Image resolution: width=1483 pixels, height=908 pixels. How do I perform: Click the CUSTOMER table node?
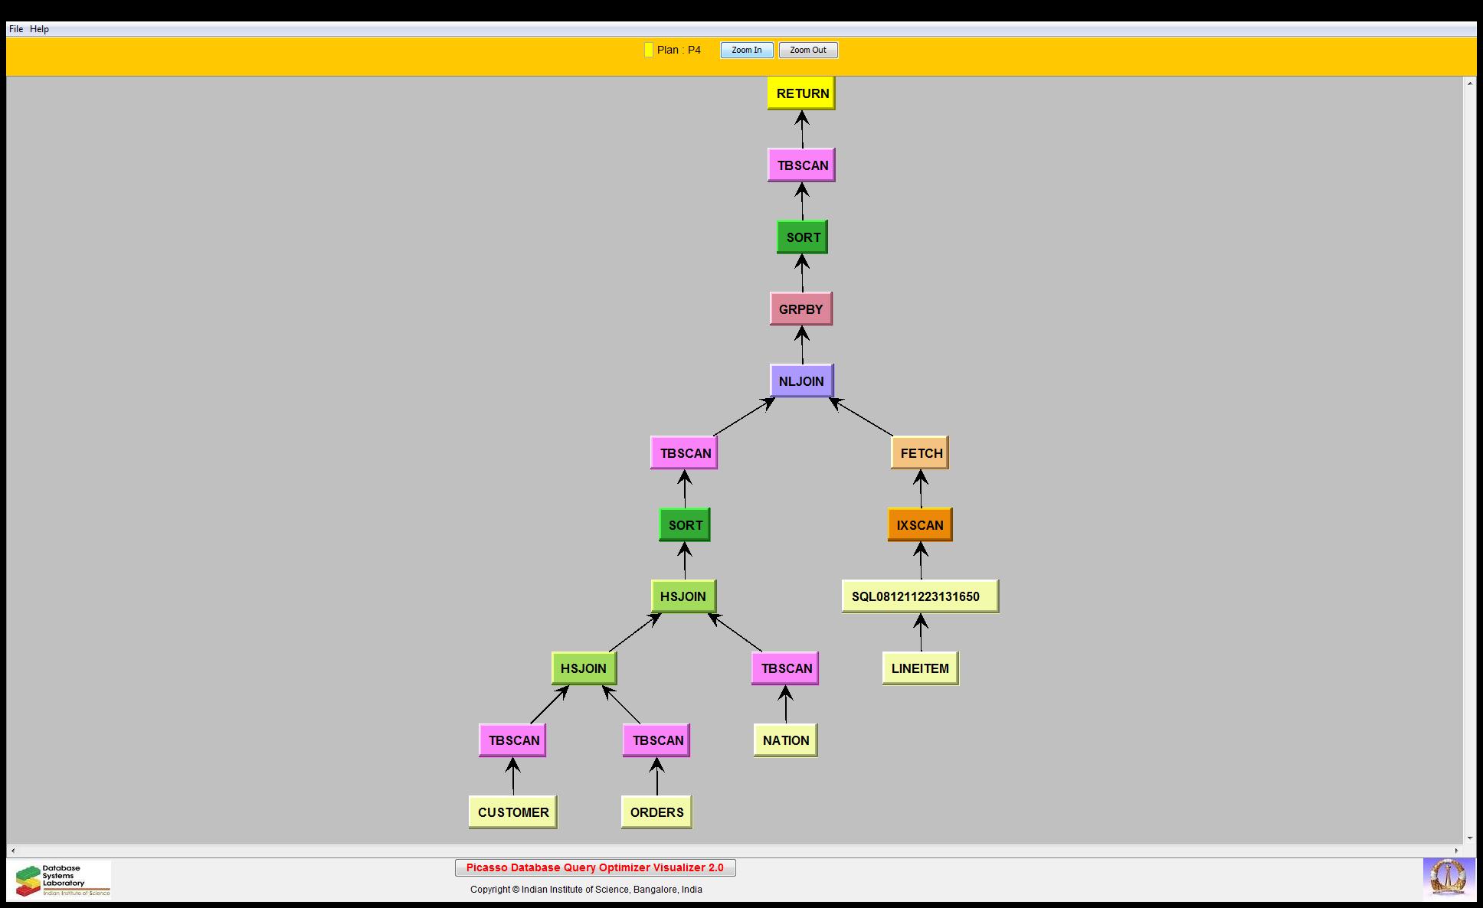coord(512,812)
